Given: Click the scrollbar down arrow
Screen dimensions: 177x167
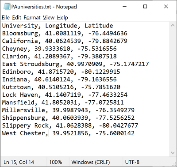Looking at the screenshot, I should tap(173, 153).
